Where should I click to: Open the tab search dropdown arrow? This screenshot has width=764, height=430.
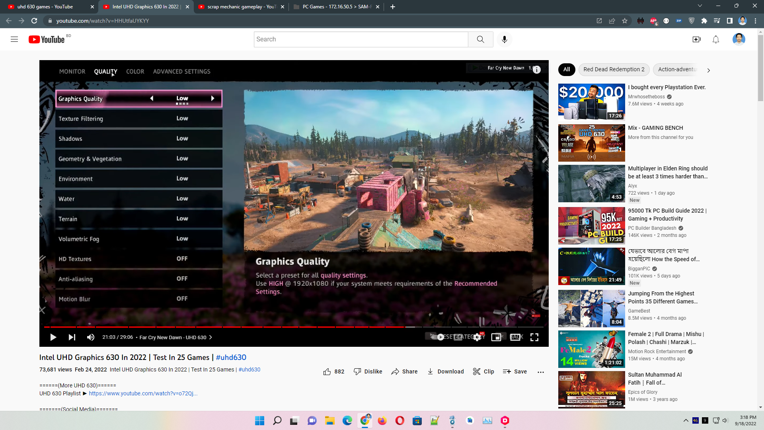coord(700,6)
